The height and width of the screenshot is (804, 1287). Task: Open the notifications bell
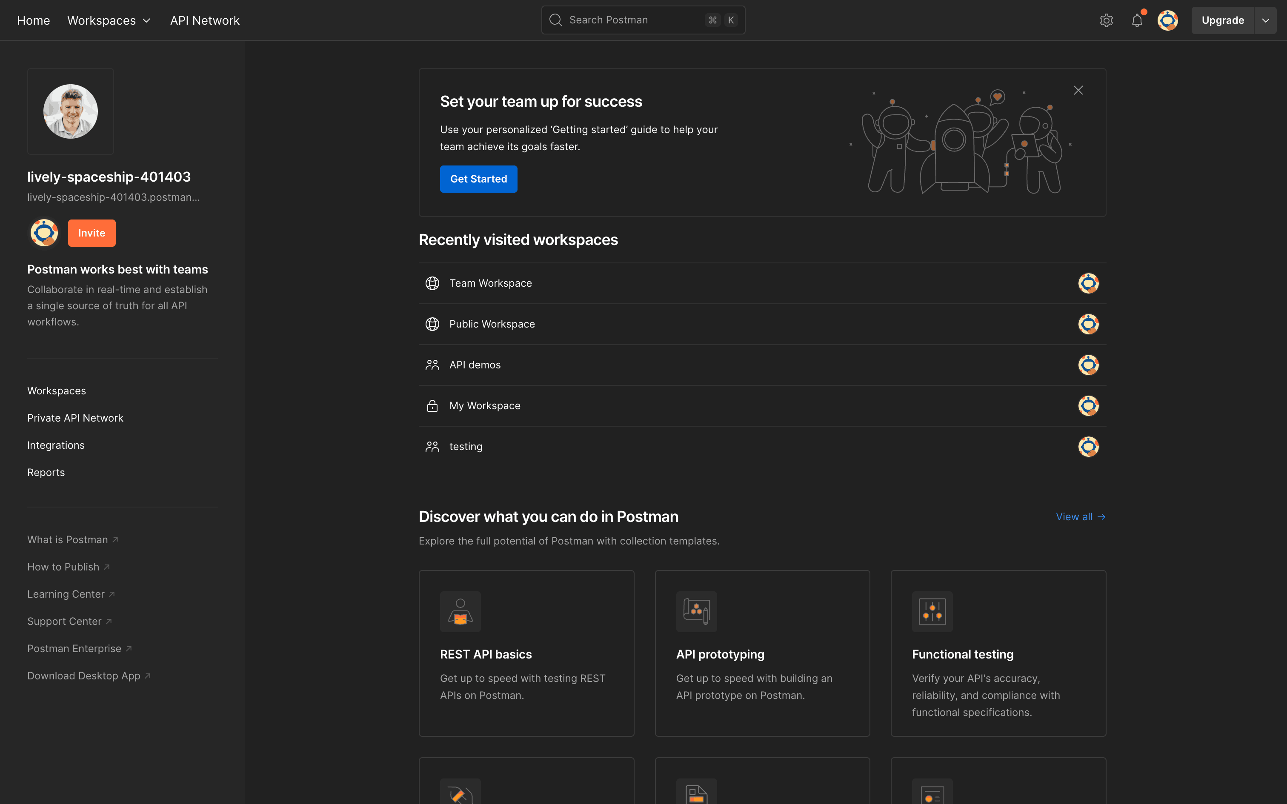(1137, 20)
